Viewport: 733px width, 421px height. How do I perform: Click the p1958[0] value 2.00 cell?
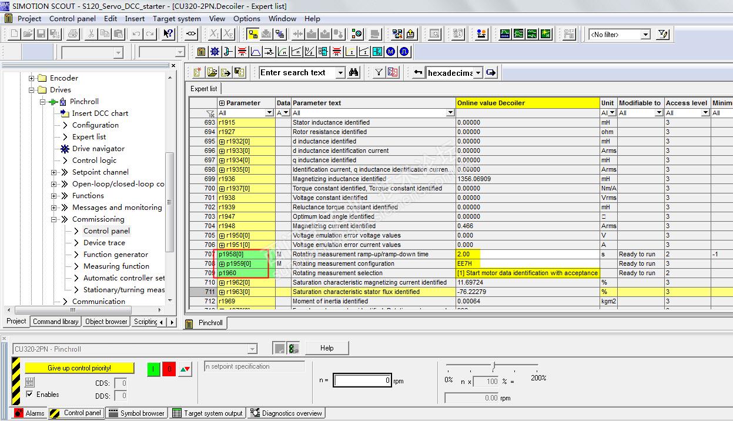tap(528, 255)
